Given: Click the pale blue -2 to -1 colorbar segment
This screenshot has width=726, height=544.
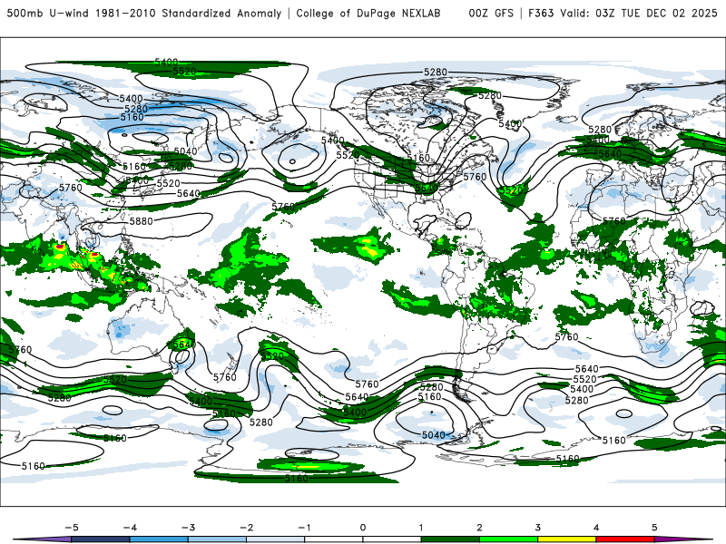Looking at the screenshot, I should (x=276, y=539).
